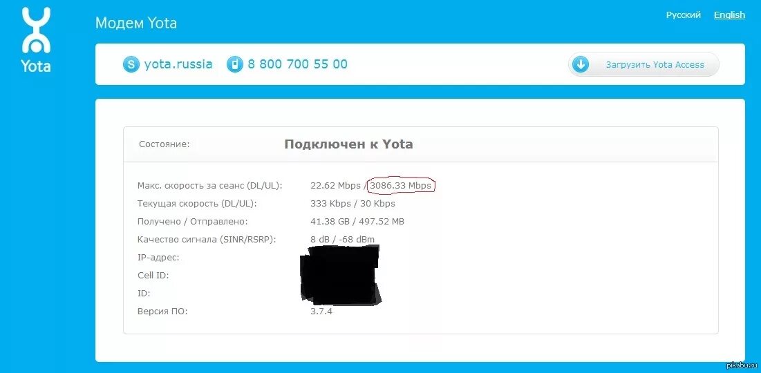Click the Подключен к Yota status text

348,144
